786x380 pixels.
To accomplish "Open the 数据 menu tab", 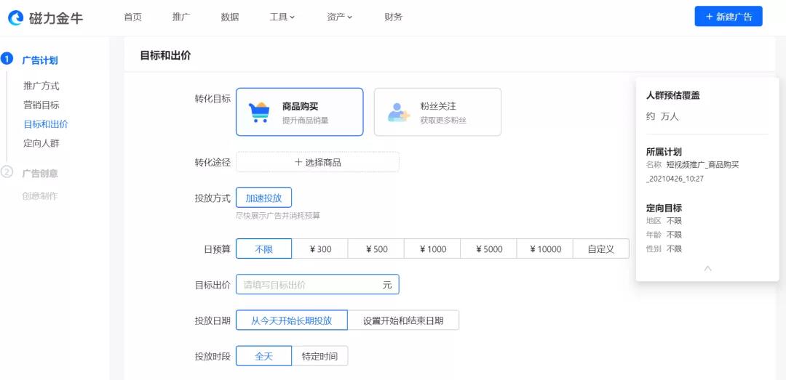I will coord(230,17).
